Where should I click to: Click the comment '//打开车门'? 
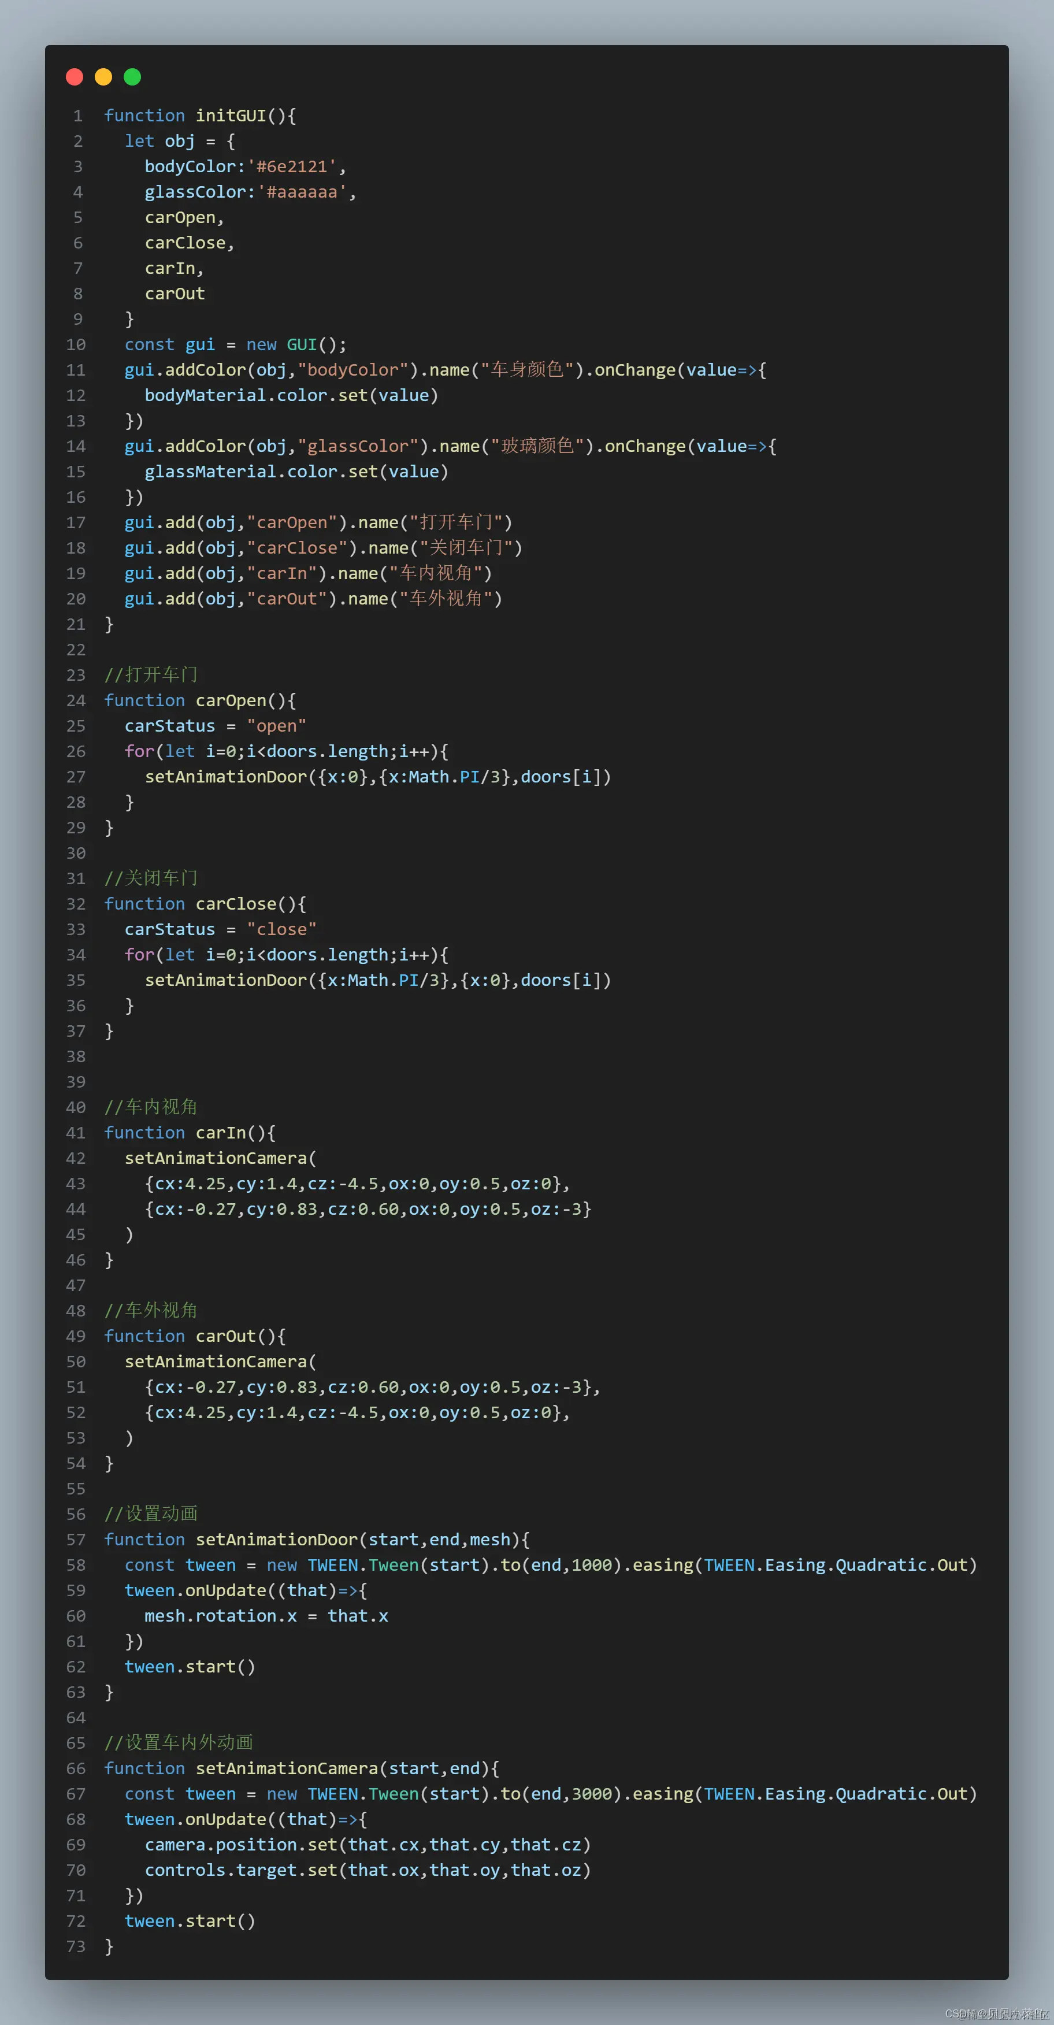(x=151, y=674)
